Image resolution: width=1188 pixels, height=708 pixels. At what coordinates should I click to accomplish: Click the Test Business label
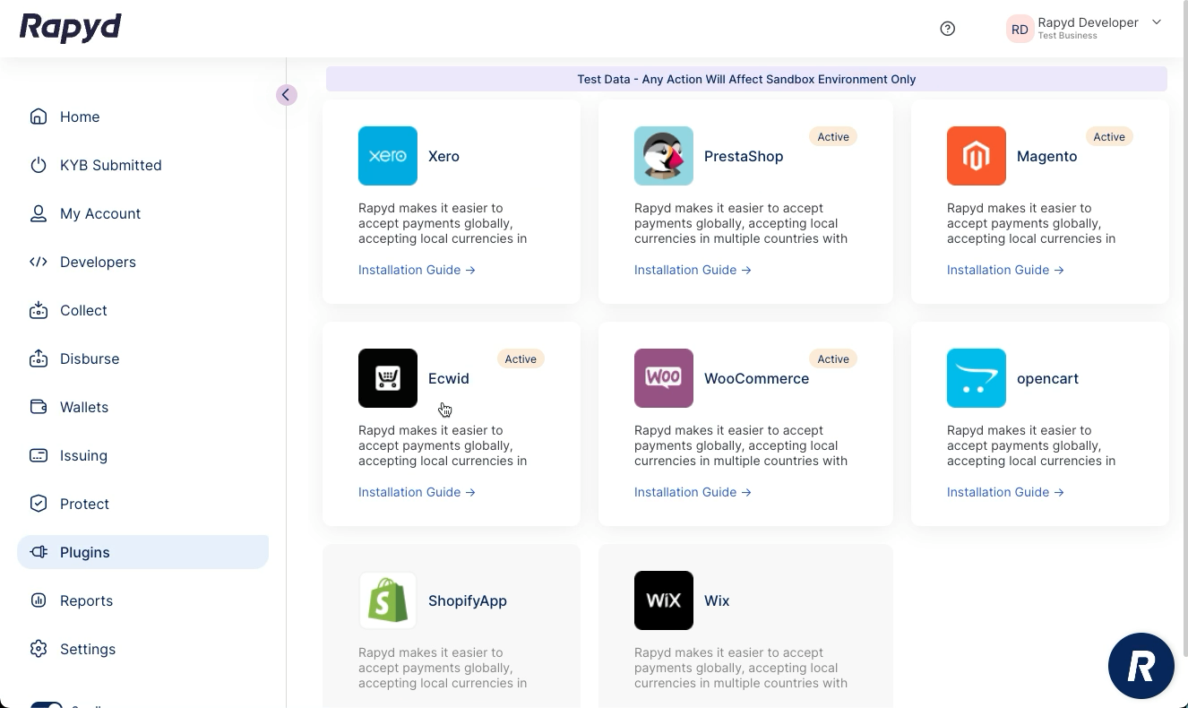(x=1067, y=36)
